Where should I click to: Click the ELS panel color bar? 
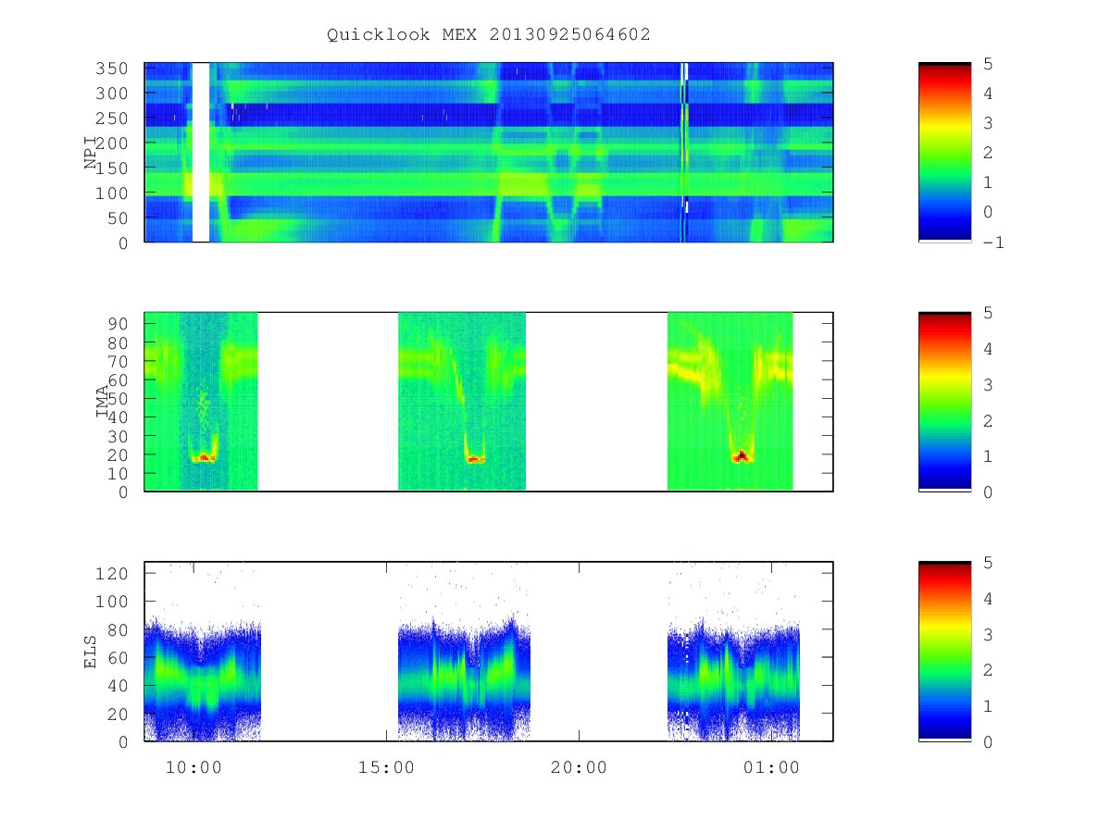(x=944, y=652)
